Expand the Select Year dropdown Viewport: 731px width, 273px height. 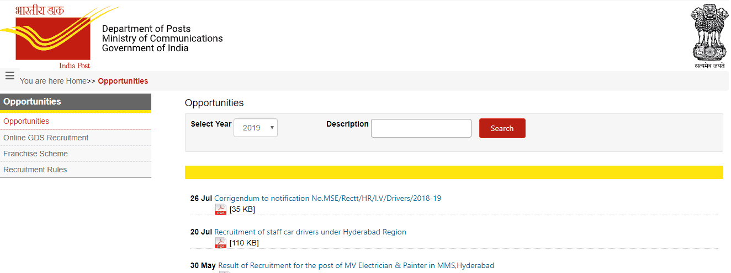(256, 128)
